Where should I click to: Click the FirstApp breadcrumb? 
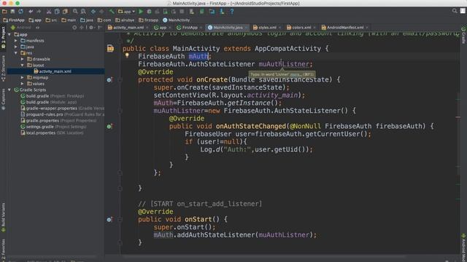click(x=14, y=20)
